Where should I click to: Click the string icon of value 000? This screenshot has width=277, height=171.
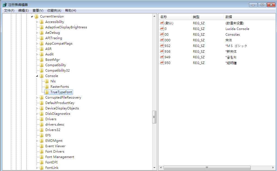(x=162, y=40)
